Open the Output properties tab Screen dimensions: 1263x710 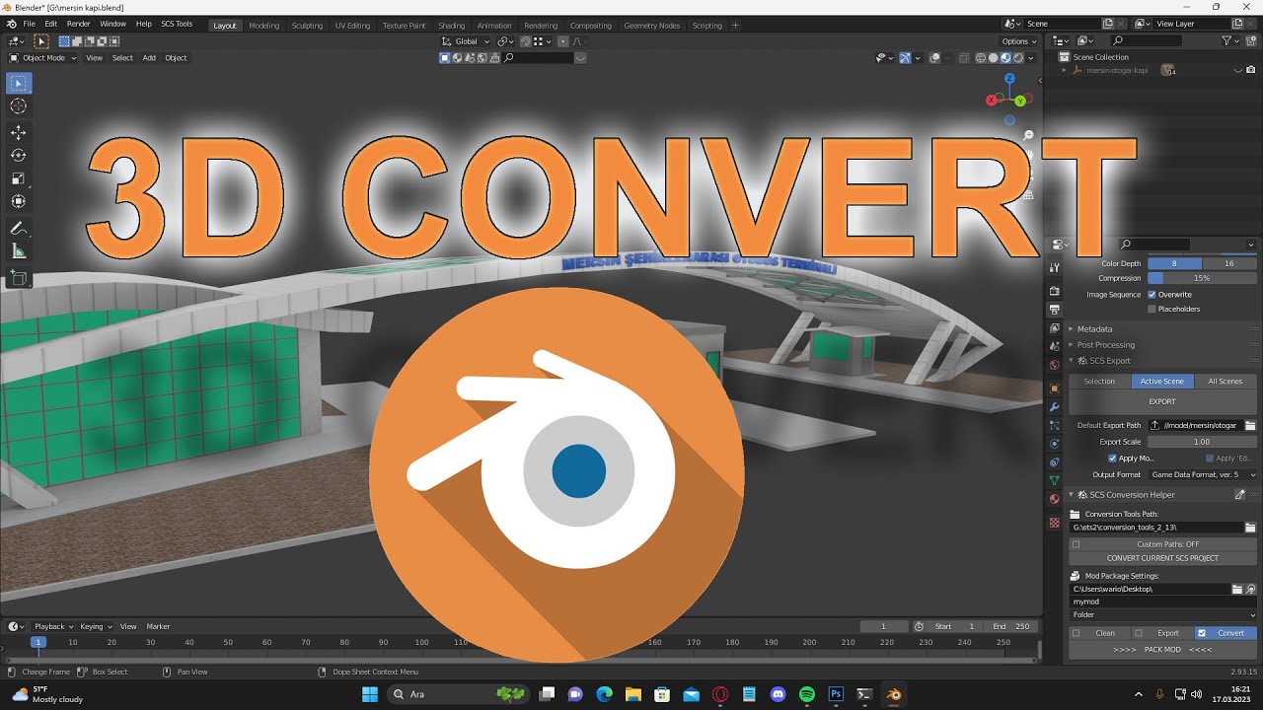click(1055, 310)
